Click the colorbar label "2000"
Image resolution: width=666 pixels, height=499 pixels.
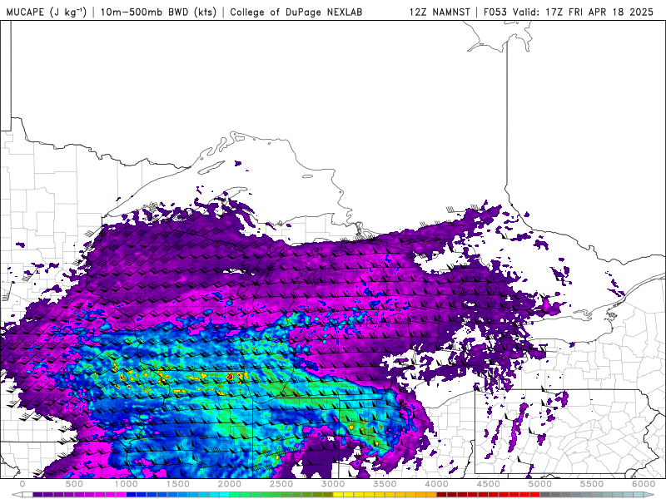point(230,484)
